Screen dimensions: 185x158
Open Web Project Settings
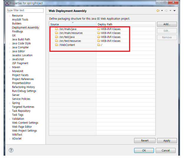click(x=24, y=131)
